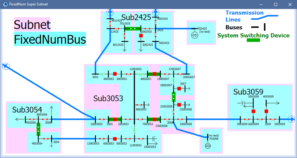The image size is (297, 158).
Task: Click circled arrow right of bus 2003059
Action: tap(292, 119)
